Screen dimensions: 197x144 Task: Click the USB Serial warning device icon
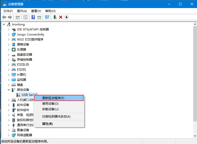coord(18,95)
